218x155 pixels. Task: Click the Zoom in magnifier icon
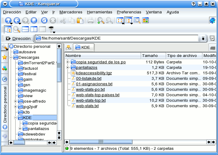point(100,21)
